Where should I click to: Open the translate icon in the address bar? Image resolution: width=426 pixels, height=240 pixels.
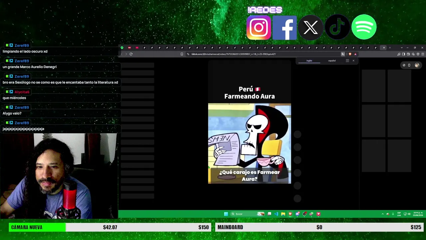[x=343, y=54]
